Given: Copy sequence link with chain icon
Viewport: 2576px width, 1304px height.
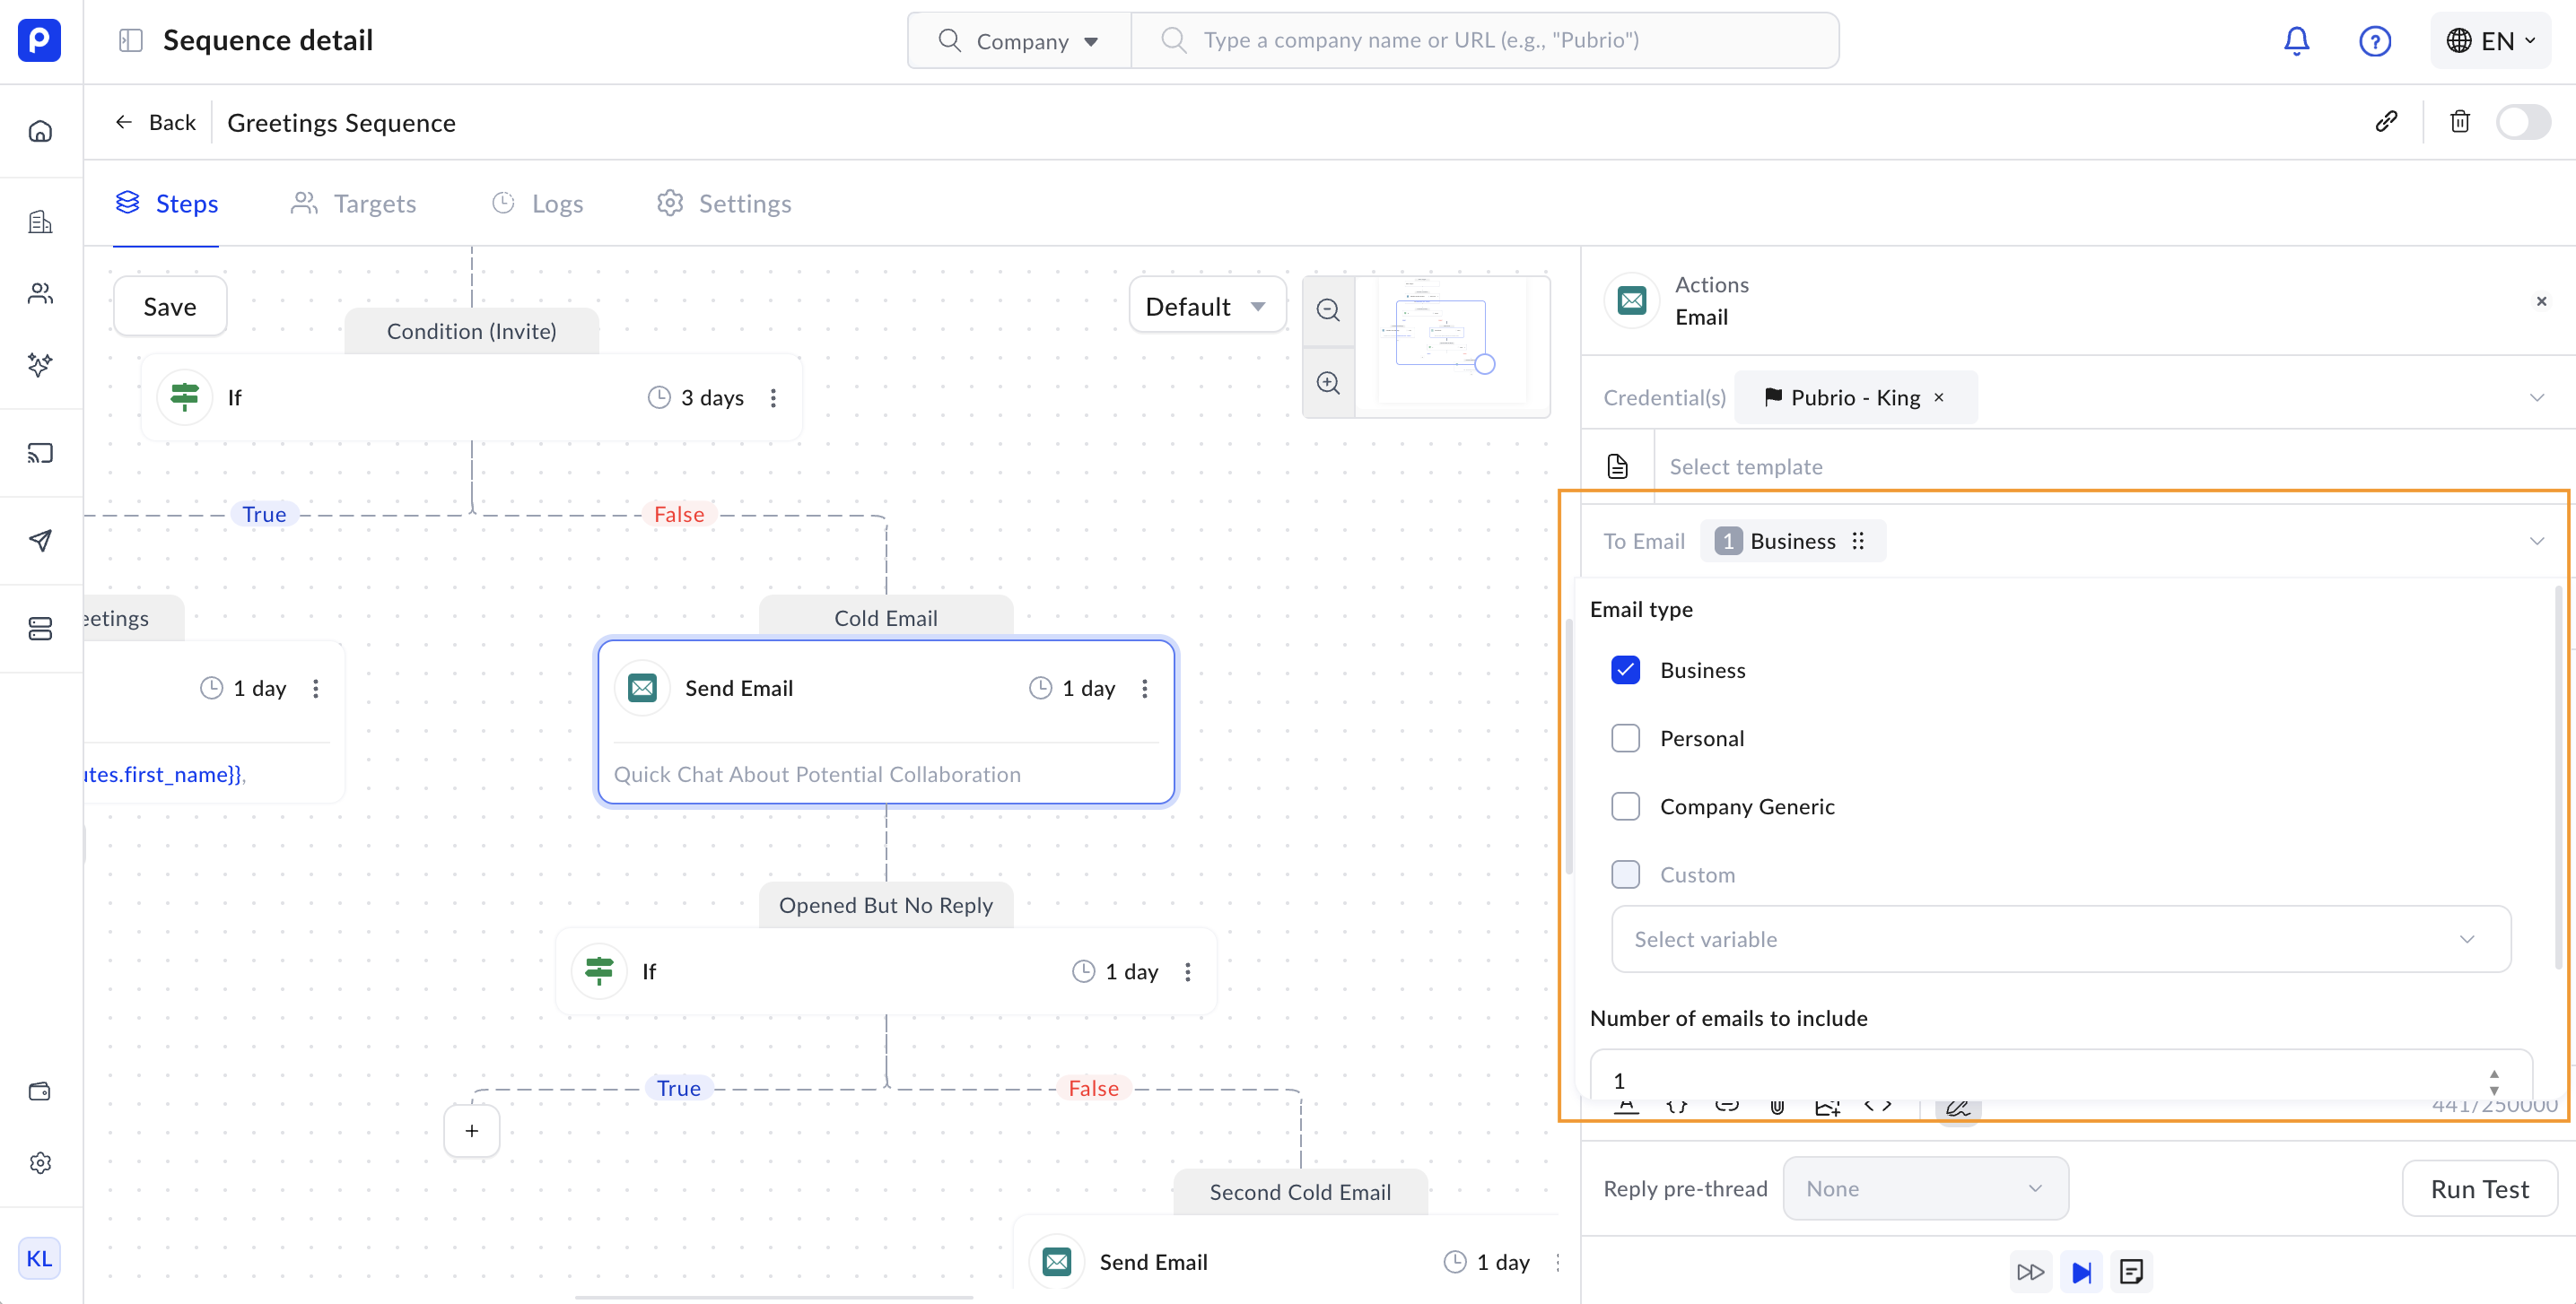Looking at the screenshot, I should click(x=2386, y=122).
